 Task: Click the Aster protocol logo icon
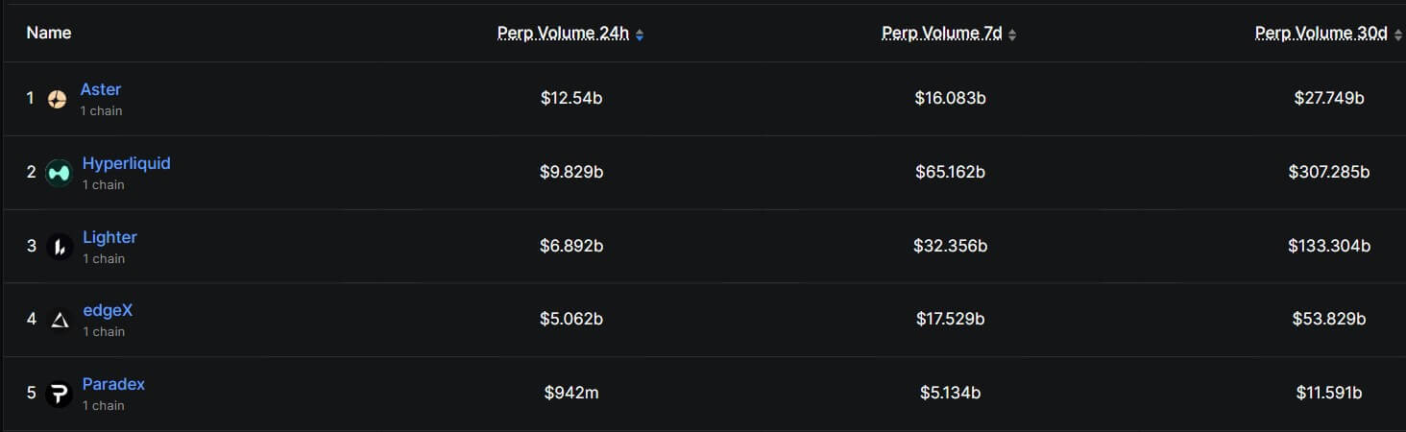(58, 99)
